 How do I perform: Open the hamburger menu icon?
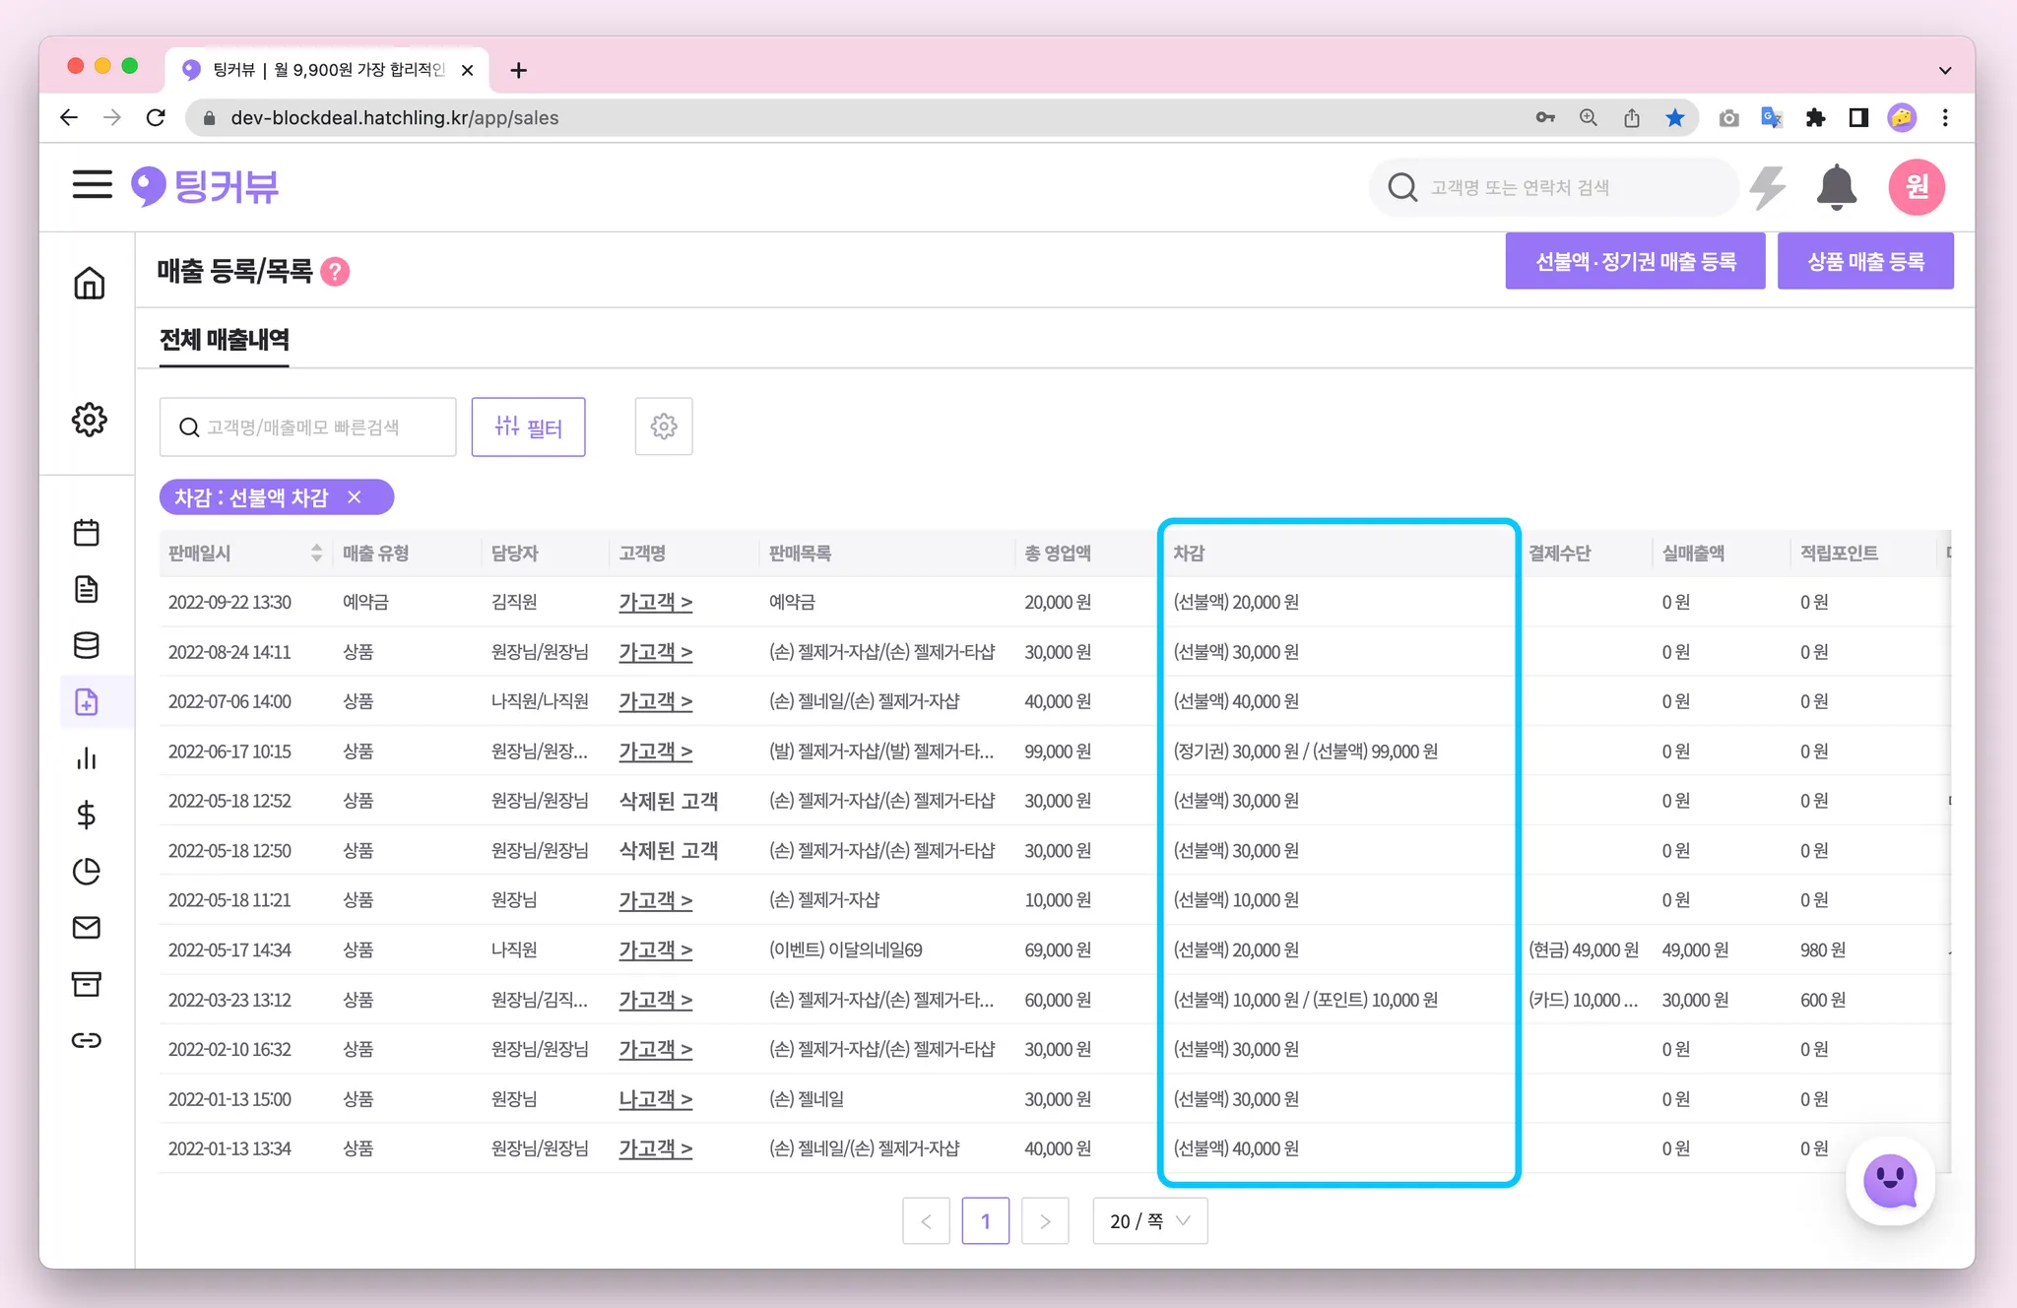pos(92,184)
